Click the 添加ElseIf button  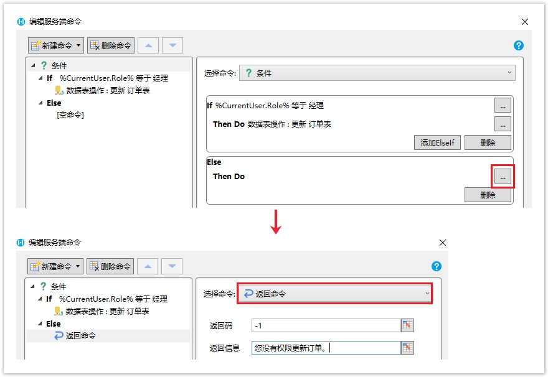[x=437, y=142]
